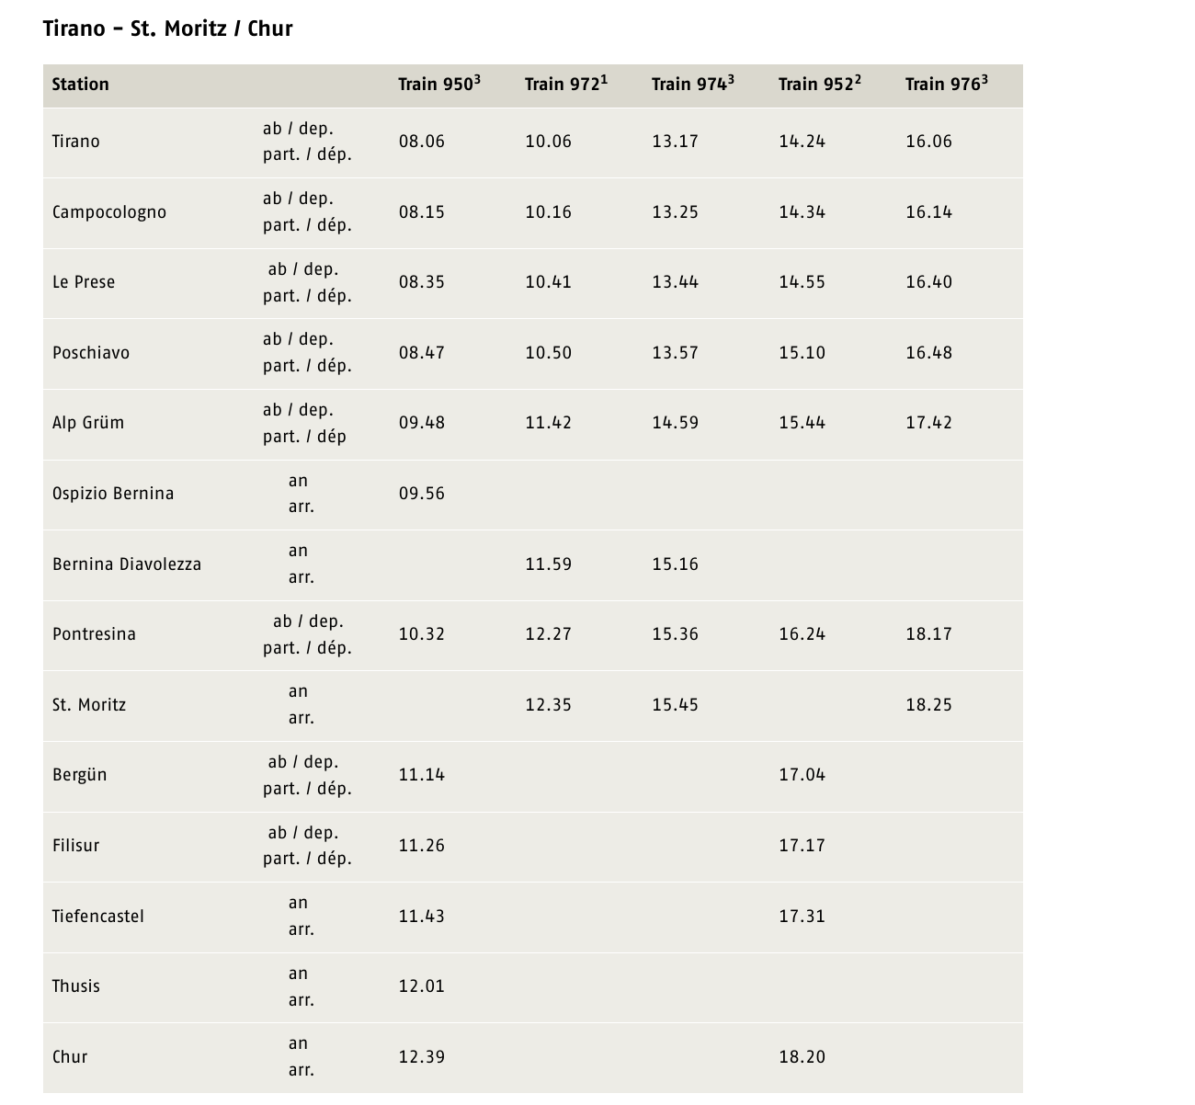This screenshot has height=1105, width=1195.
Task: Select the Train 952 column header
Action: (x=820, y=84)
